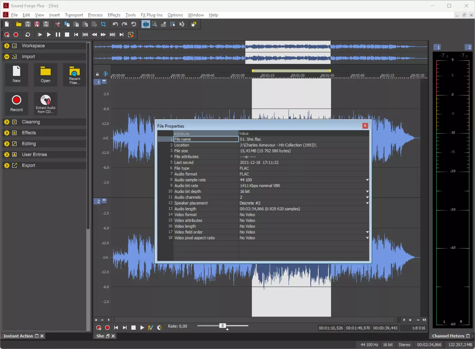Go to start of file in transport toolbar
The width and height of the screenshot is (475, 349).
click(76, 35)
